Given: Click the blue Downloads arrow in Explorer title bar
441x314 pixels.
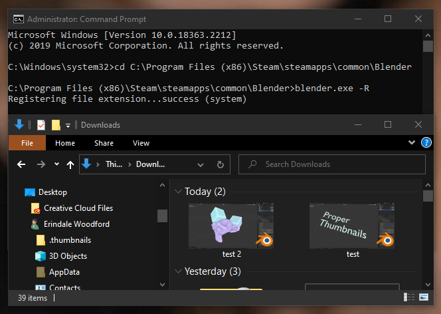Looking at the screenshot, I should click(x=19, y=124).
